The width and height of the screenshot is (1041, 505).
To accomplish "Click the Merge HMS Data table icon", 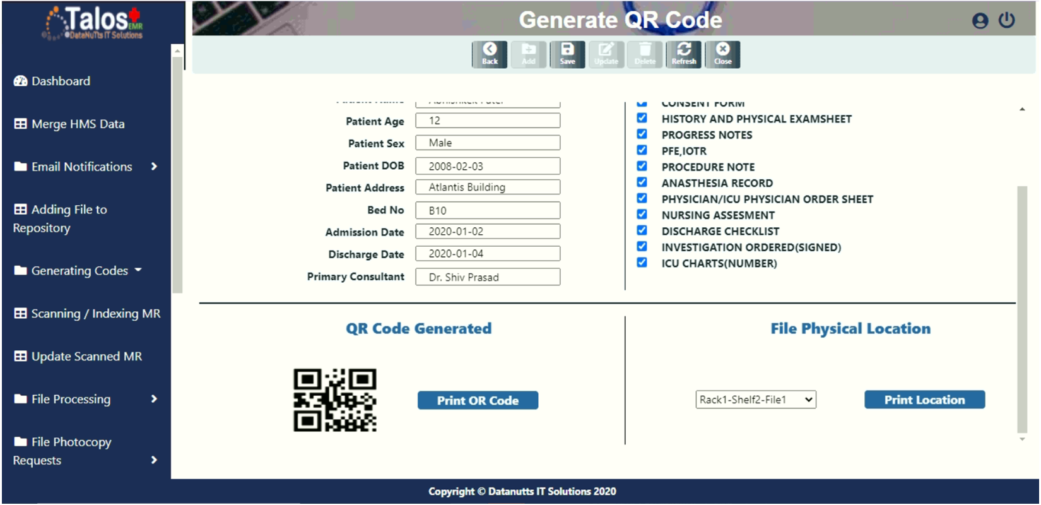I will (20, 124).
